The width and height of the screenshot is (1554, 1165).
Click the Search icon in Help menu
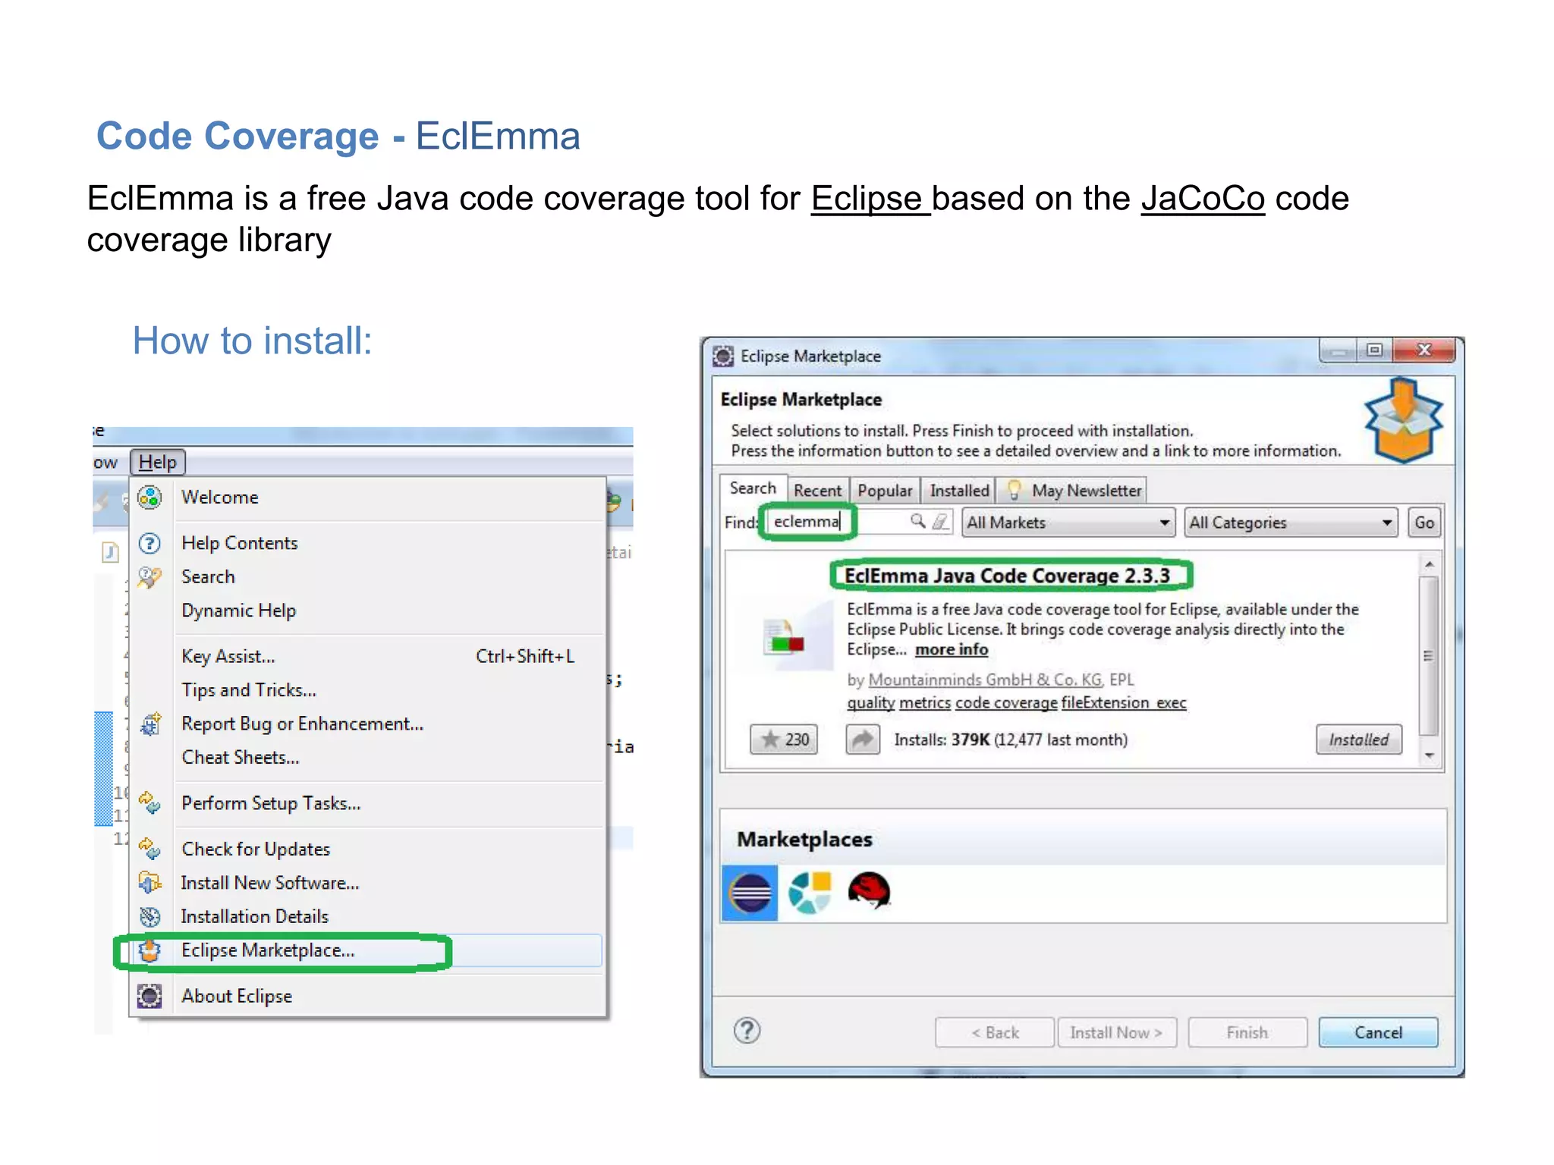[150, 577]
